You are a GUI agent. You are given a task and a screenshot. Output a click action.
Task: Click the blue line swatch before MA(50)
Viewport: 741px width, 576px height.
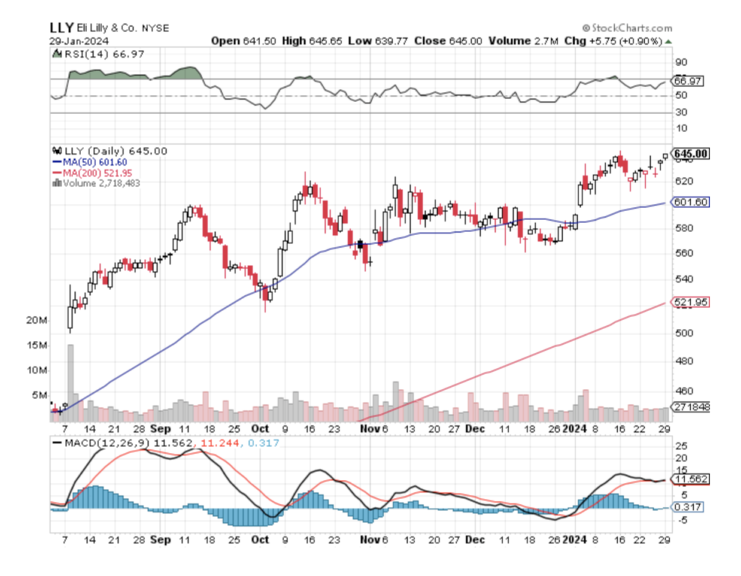[x=57, y=162]
